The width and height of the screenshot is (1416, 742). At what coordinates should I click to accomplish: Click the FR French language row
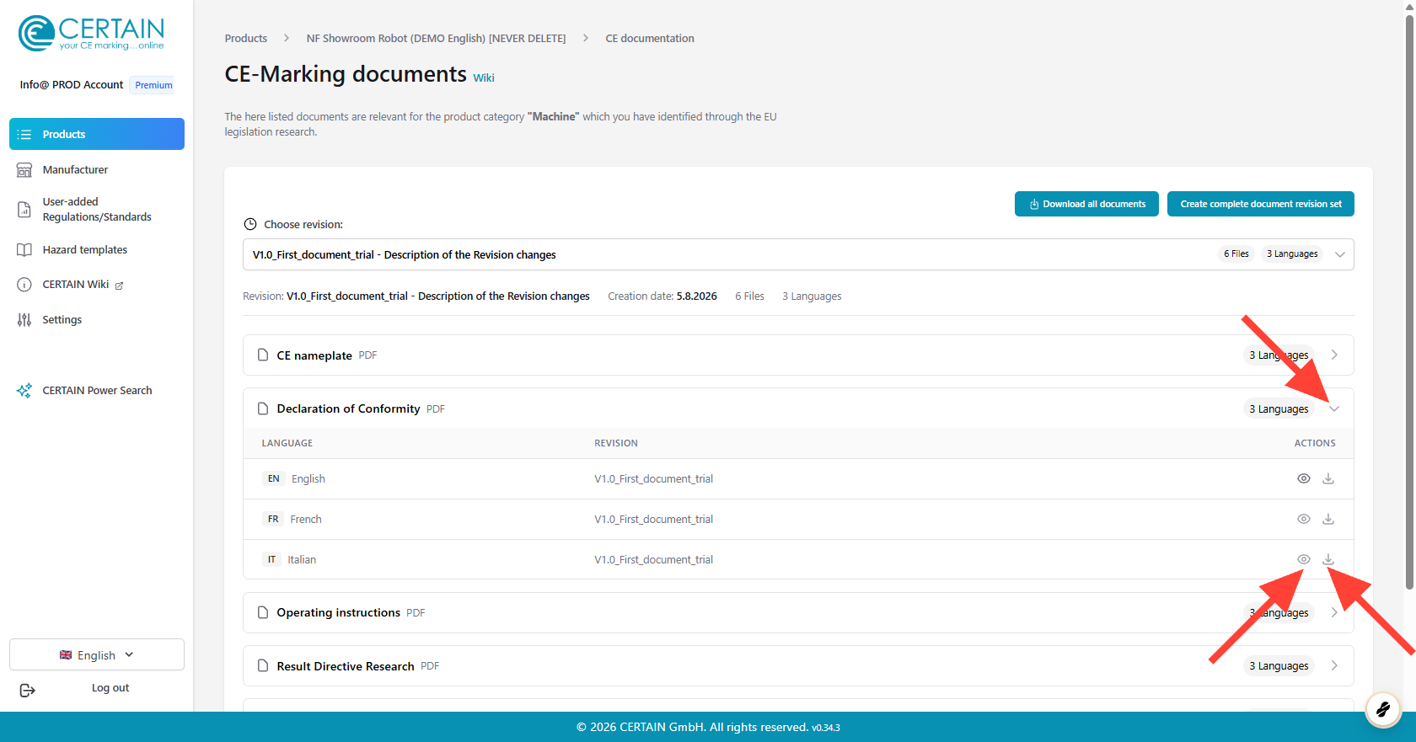798,519
